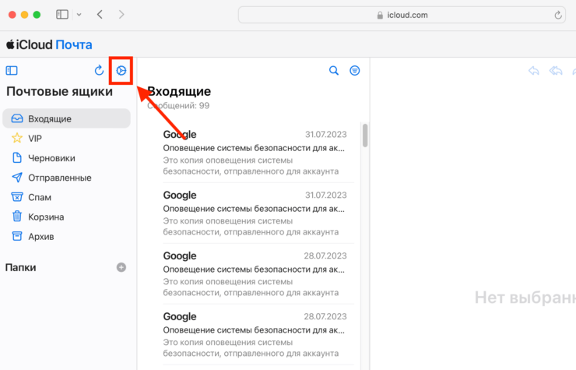576x370 pixels.
Task: Click the message filter icon
Action: click(355, 71)
